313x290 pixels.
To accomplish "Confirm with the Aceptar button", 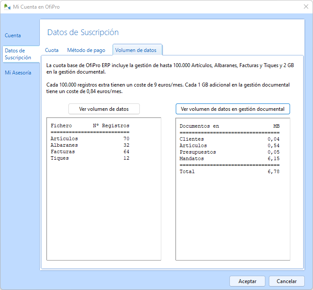I will pos(247,281).
